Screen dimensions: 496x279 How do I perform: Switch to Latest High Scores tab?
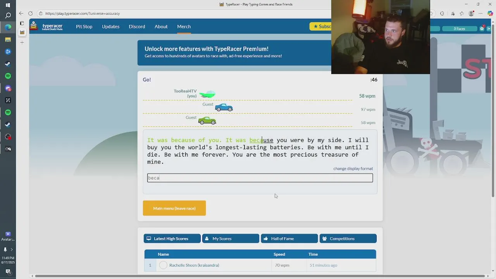coord(172,239)
